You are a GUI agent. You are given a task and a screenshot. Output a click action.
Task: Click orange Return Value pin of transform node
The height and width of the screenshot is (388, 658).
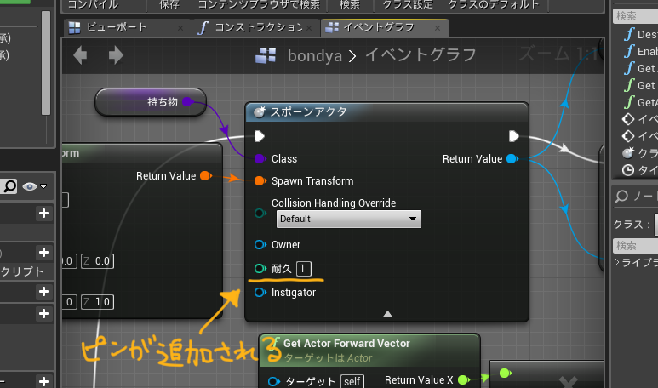206,176
